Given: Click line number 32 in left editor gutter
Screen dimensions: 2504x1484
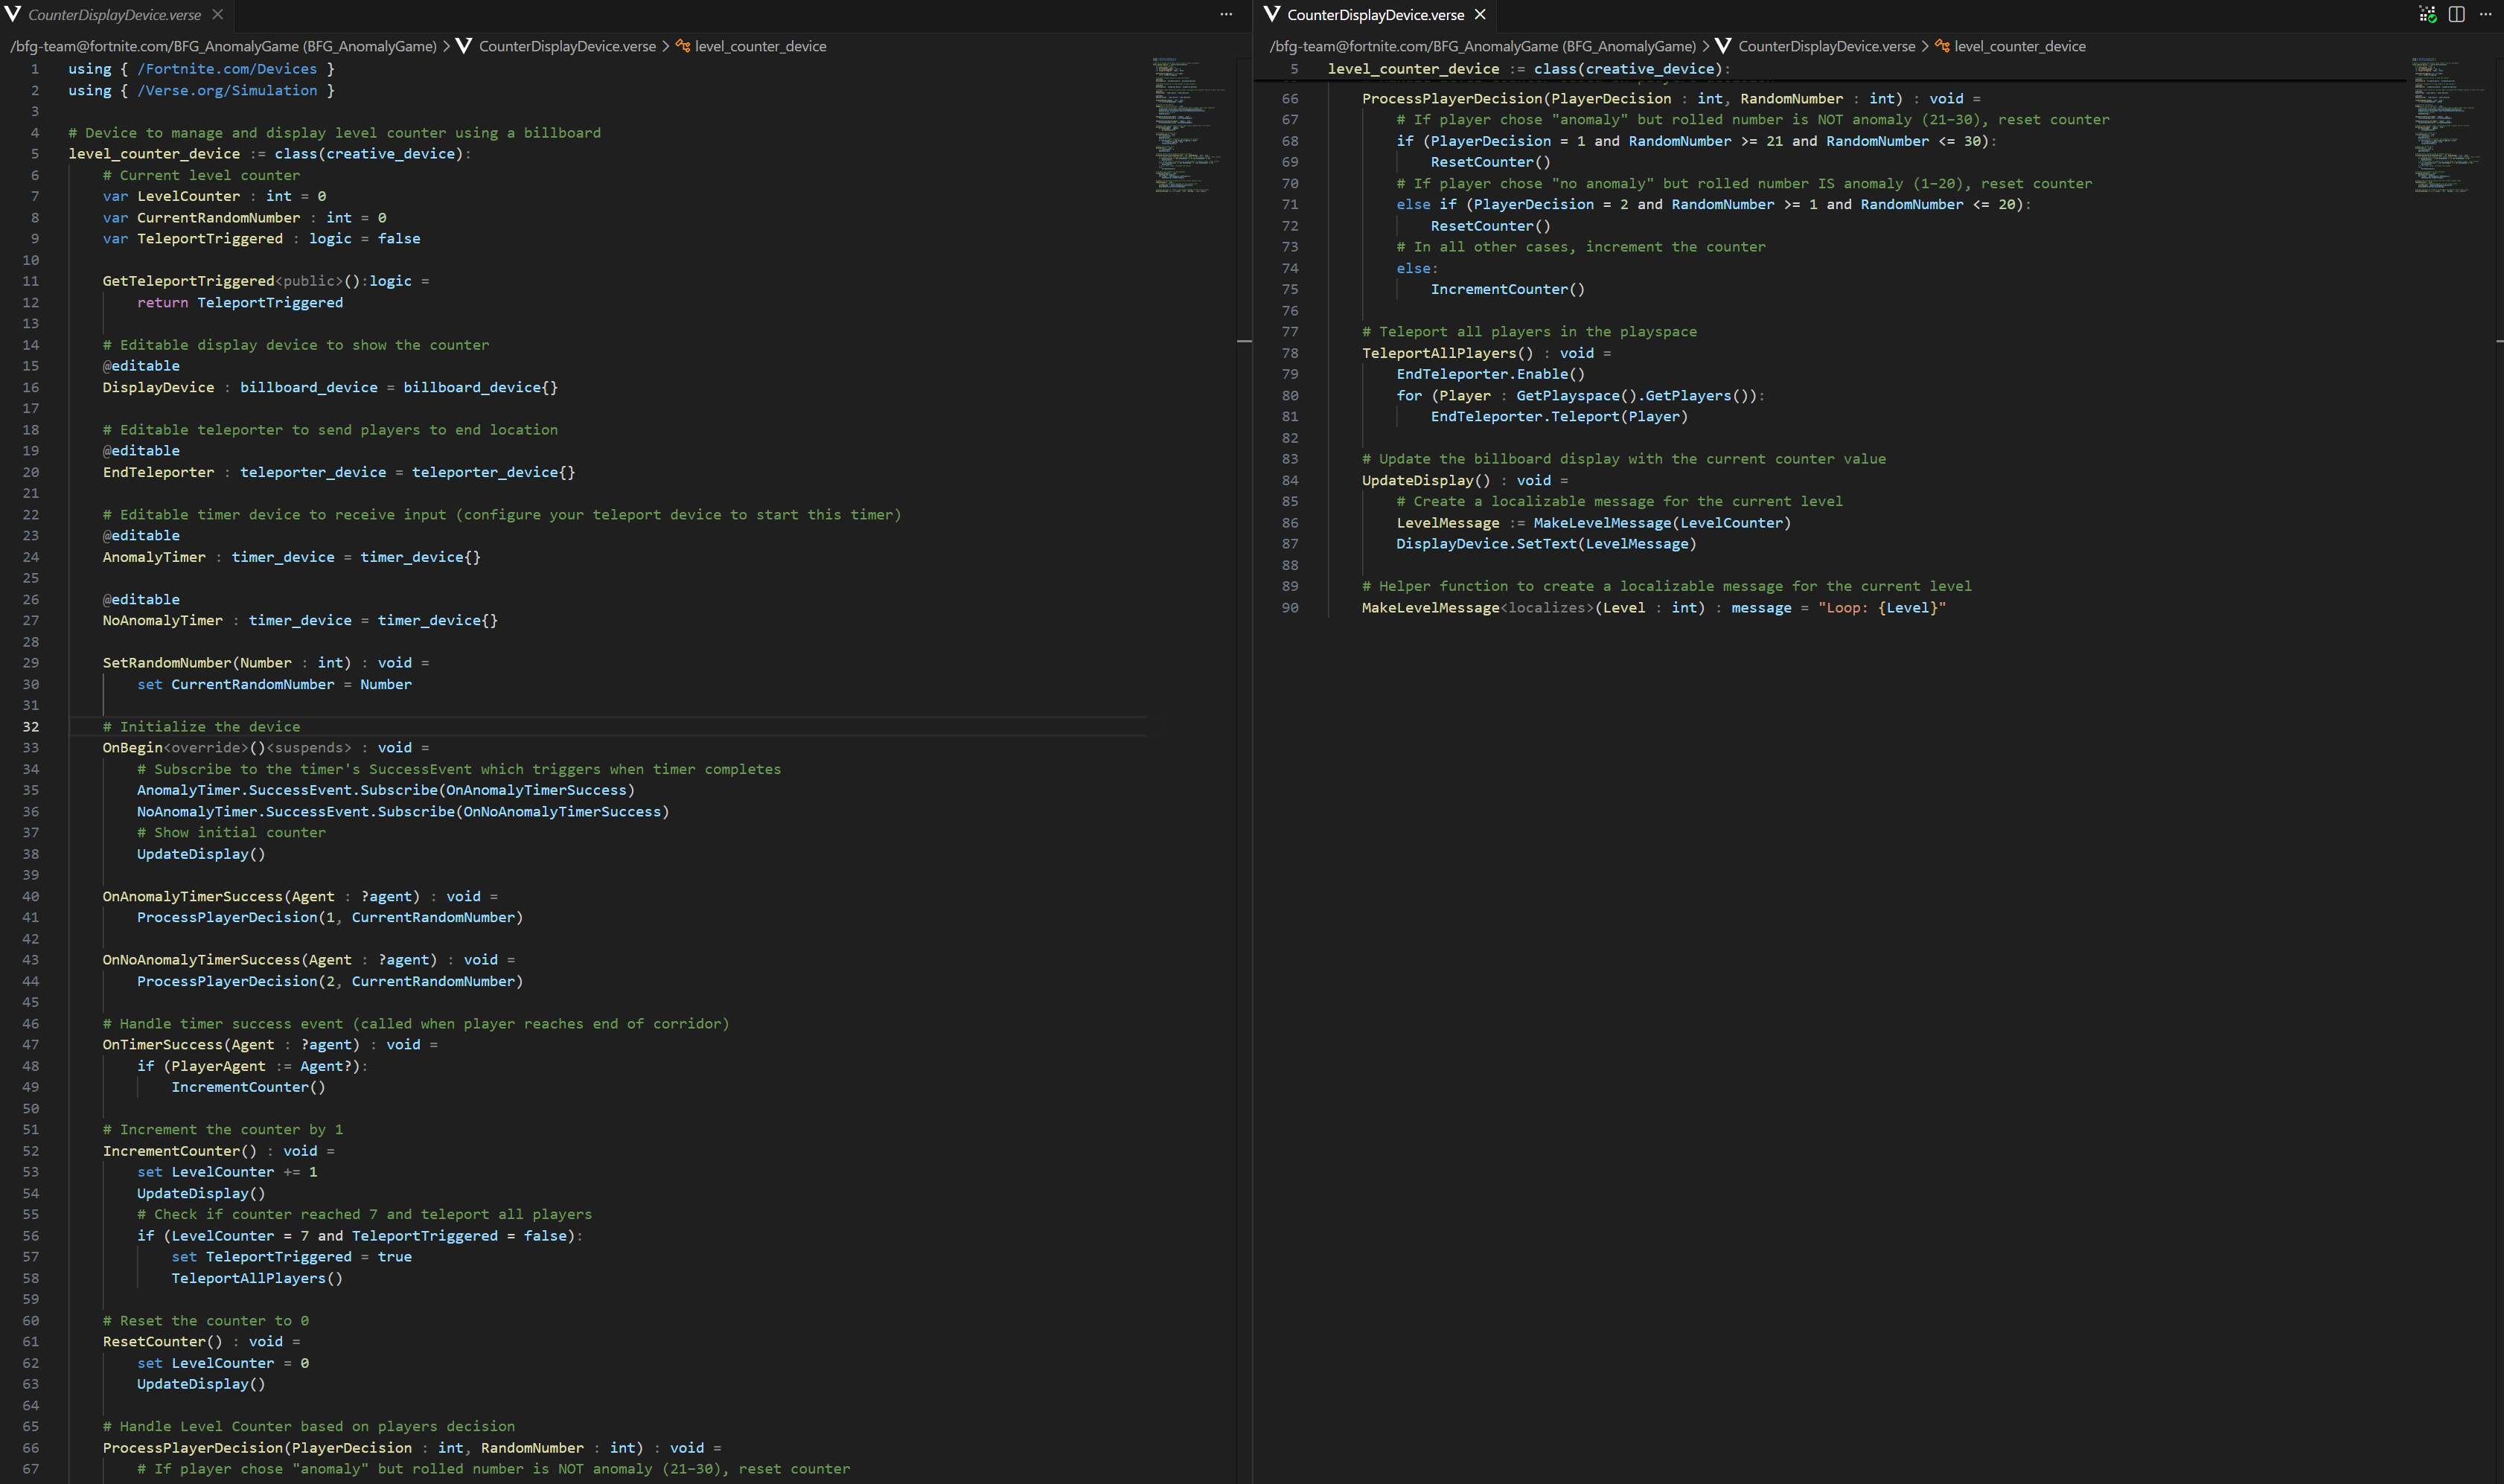Looking at the screenshot, I should pos(31,726).
